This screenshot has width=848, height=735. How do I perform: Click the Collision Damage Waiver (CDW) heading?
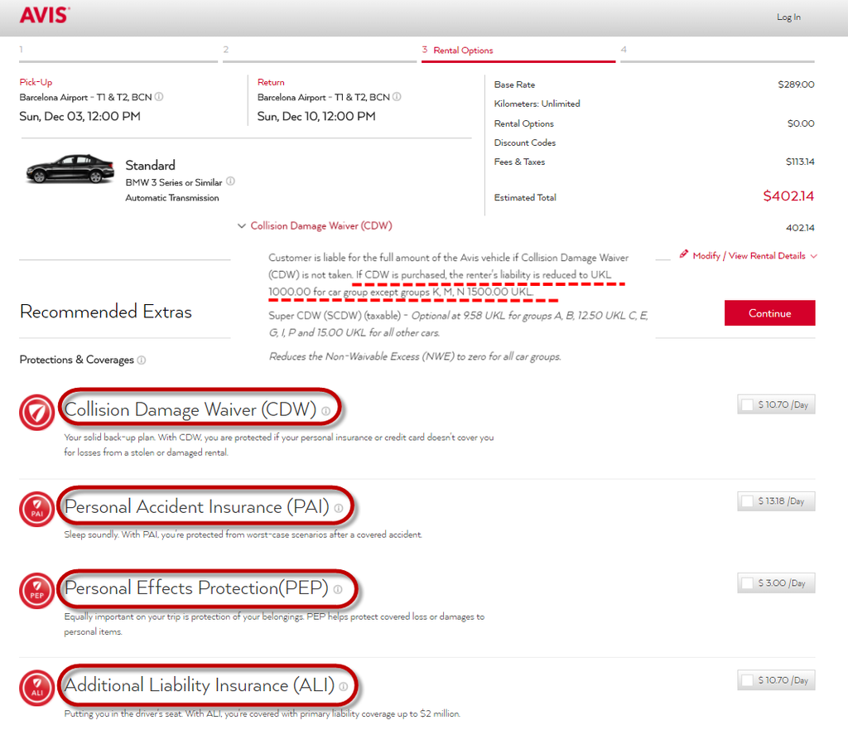click(190, 409)
